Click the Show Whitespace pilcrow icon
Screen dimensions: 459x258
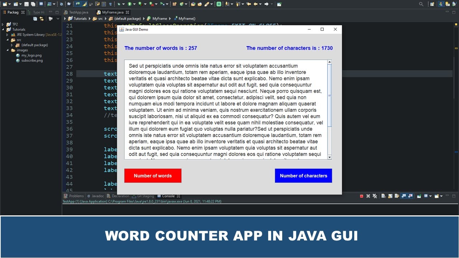pyautogui.click(x=110, y=4)
